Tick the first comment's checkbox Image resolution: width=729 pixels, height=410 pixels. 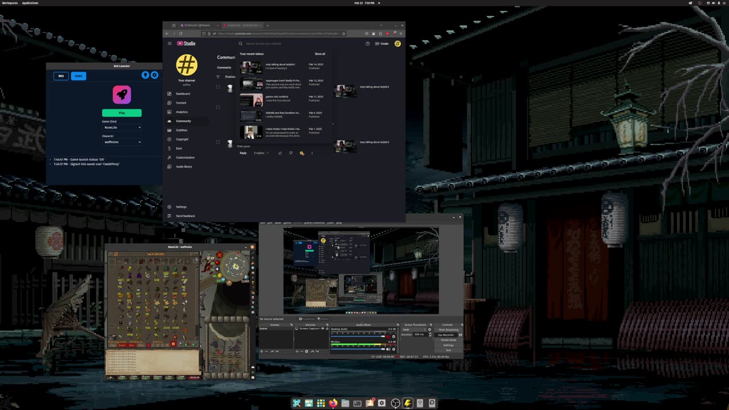[218, 87]
